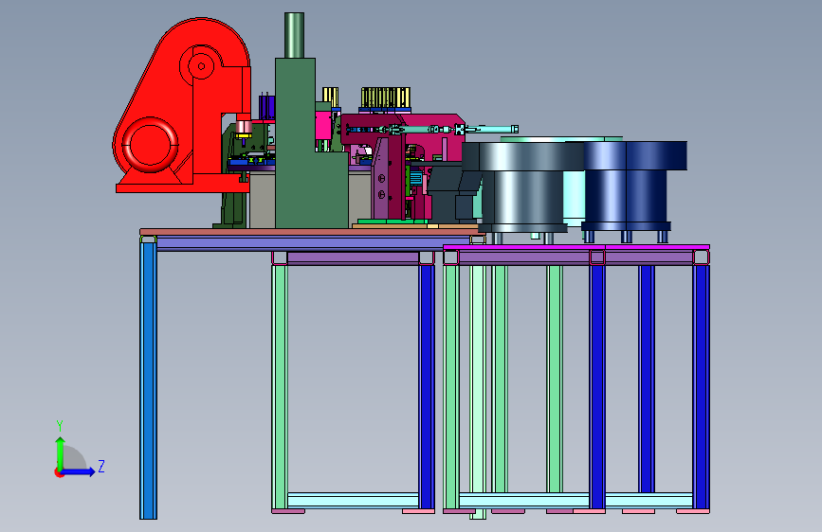Viewport: 822px width, 532px height.
Task: Select the rightmost dark blue frame leg
Action: click(x=701, y=386)
